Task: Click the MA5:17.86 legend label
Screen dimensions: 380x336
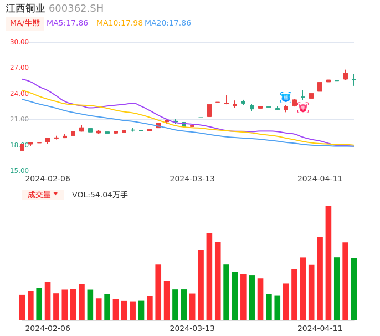Action: (67, 23)
